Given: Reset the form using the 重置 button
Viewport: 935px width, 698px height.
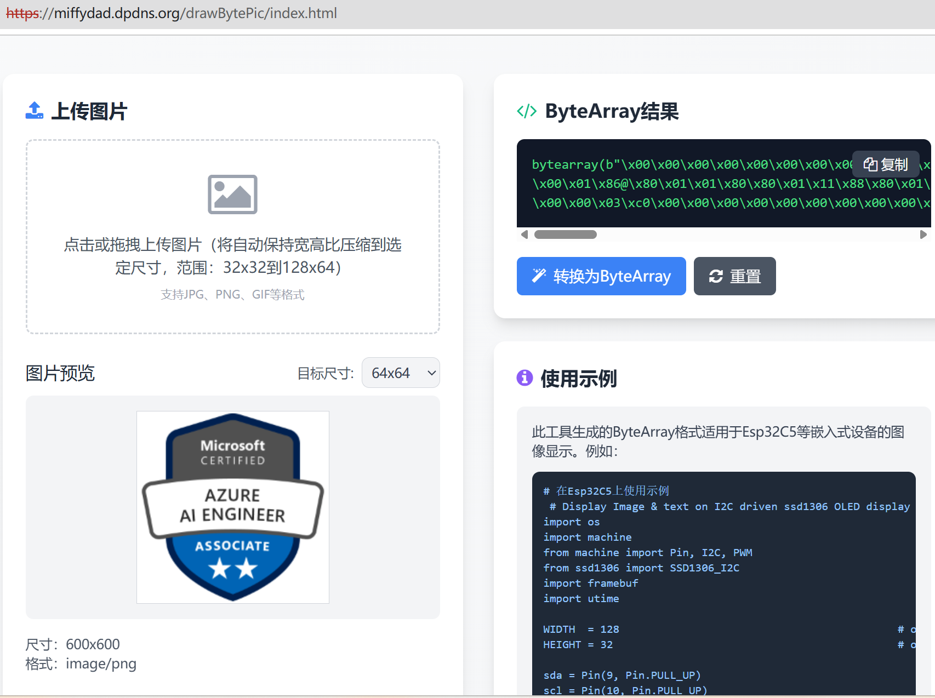Looking at the screenshot, I should coord(734,276).
